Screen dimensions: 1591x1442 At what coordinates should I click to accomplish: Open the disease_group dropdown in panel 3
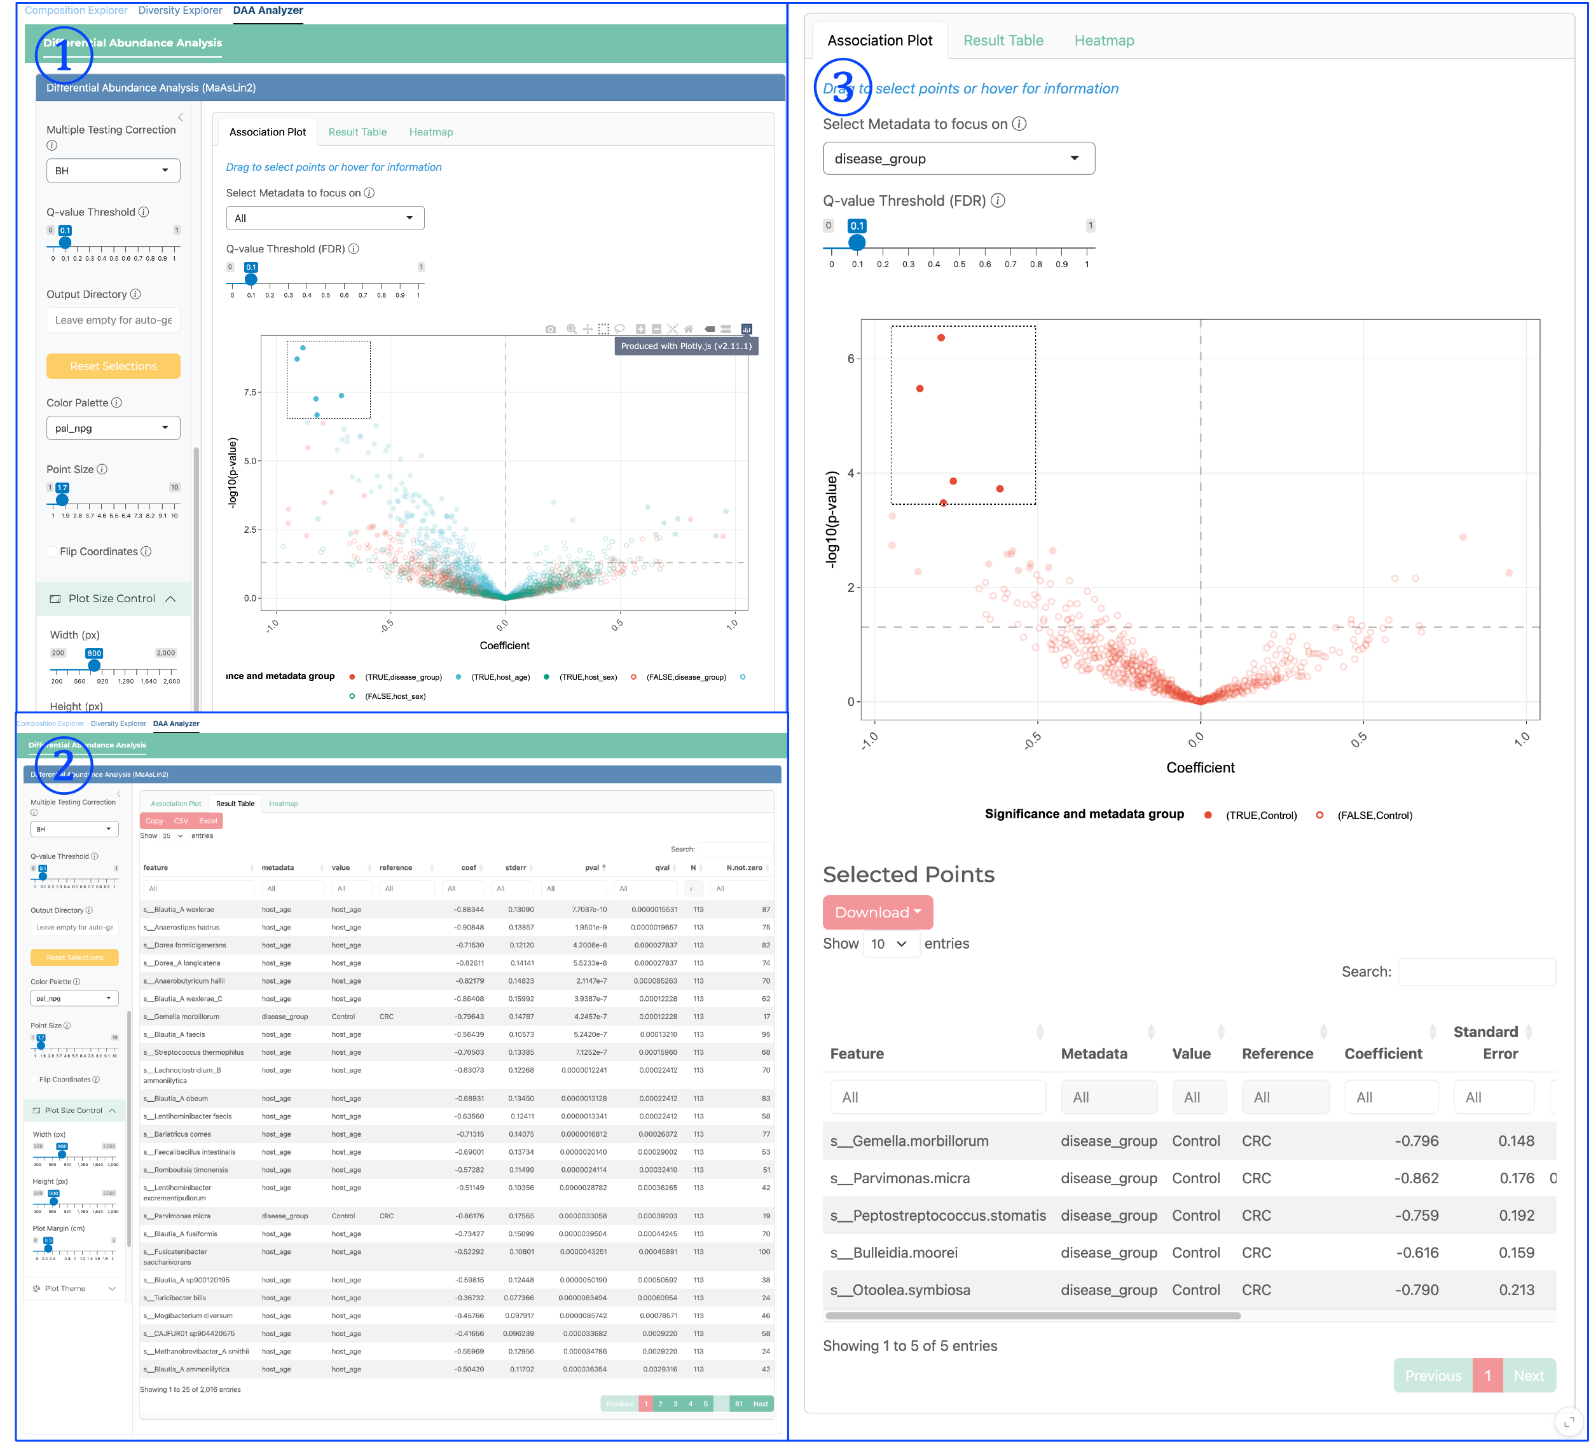tap(959, 159)
